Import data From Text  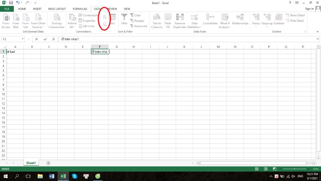[x=26, y=21]
